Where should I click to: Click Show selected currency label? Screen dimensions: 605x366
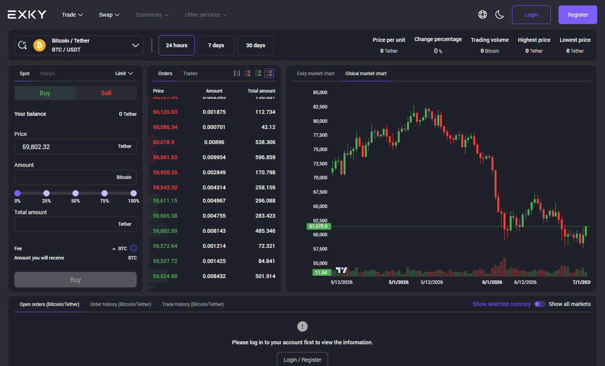pos(502,304)
